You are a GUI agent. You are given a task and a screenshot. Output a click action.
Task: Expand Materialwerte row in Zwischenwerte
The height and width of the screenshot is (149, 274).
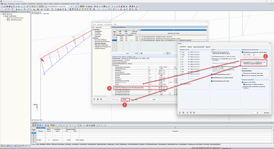click(113, 58)
